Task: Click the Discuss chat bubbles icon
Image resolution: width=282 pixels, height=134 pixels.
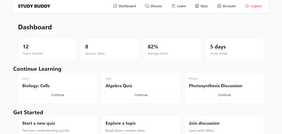Action: coord(147,6)
